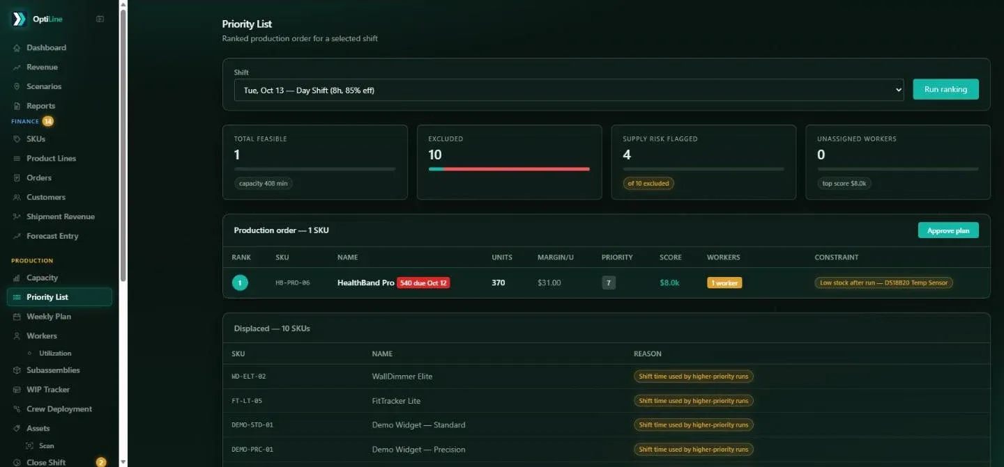The image size is (1004, 467).
Task: Click SKU code HB-PRO-06
Action: 292,283
